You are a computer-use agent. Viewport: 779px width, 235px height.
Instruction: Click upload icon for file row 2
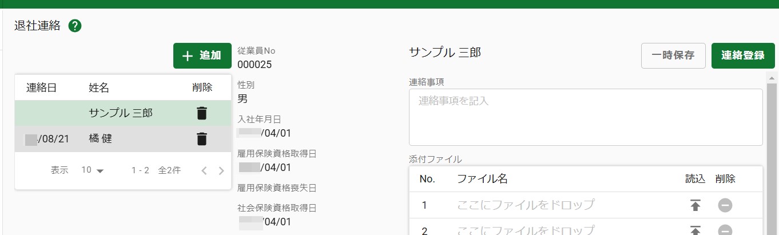click(695, 230)
